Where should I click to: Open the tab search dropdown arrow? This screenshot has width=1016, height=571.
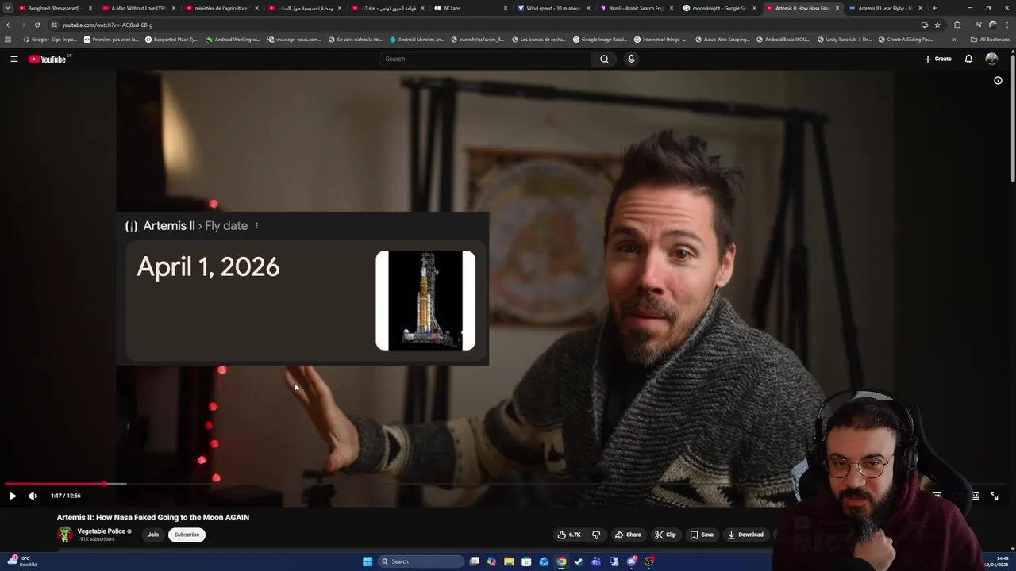(7, 8)
